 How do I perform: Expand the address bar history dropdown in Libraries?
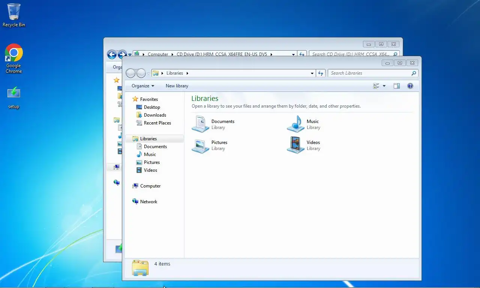tap(312, 73)
